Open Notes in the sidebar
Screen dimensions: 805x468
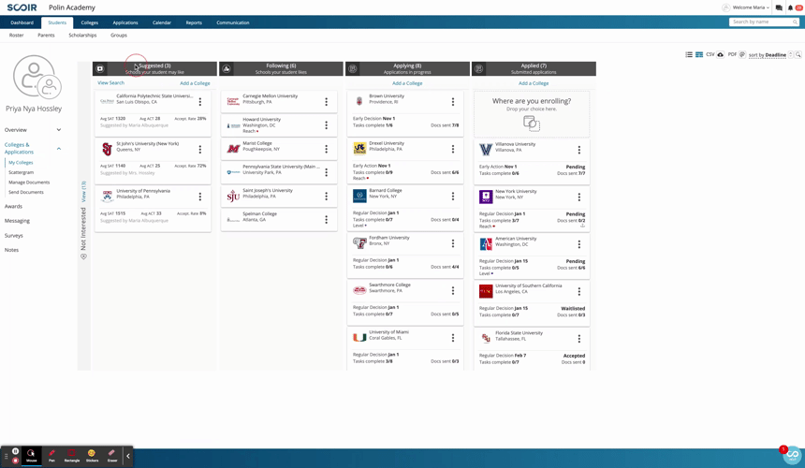coord(11,250)
